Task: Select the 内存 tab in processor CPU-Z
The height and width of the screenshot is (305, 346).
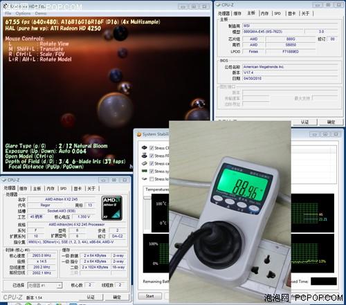Action: click(x=51, y=189)
